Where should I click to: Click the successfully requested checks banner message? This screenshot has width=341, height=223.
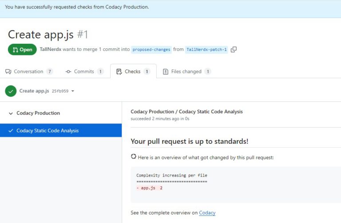point(77,7)
